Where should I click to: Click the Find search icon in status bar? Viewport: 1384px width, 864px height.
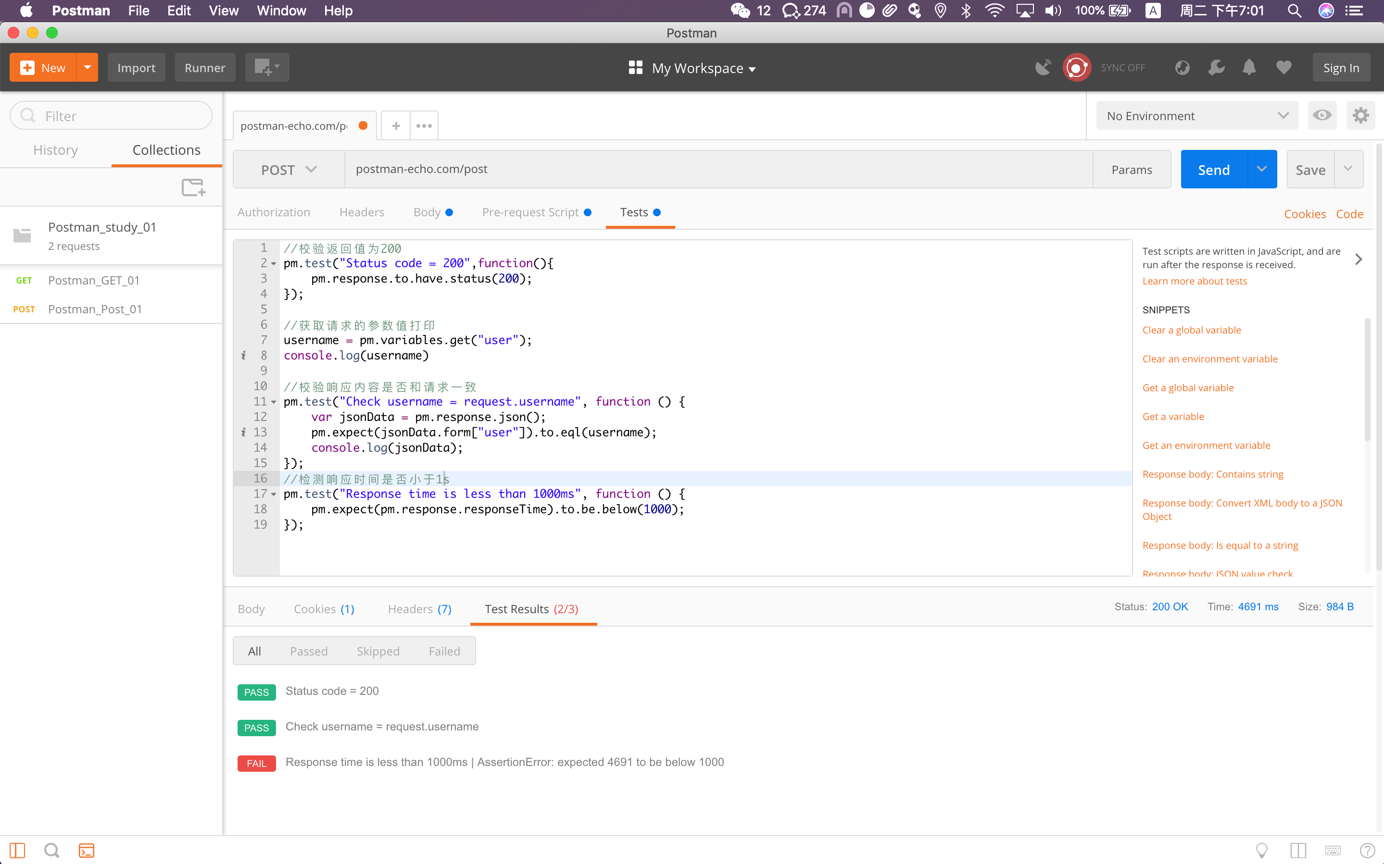point(51,850)
